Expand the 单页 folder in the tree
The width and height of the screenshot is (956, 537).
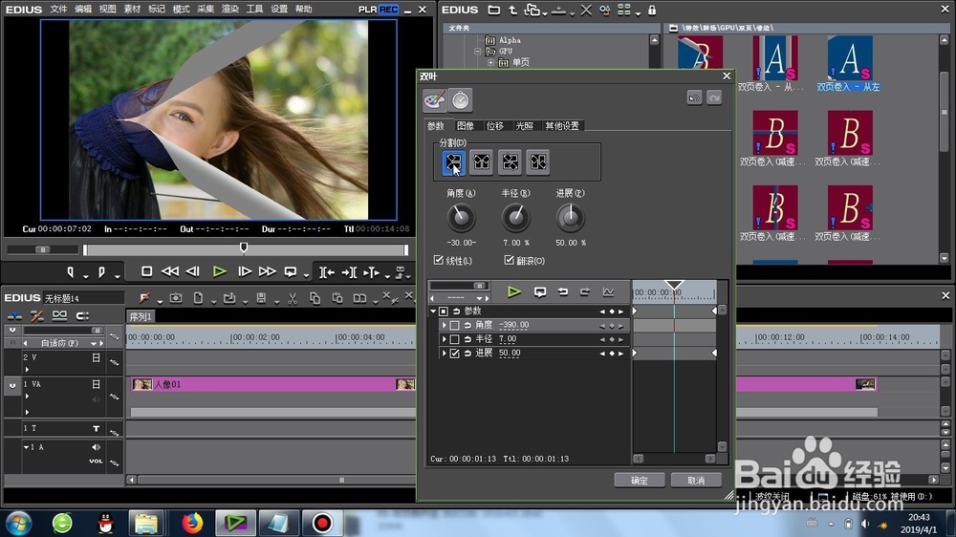[490, 62]
